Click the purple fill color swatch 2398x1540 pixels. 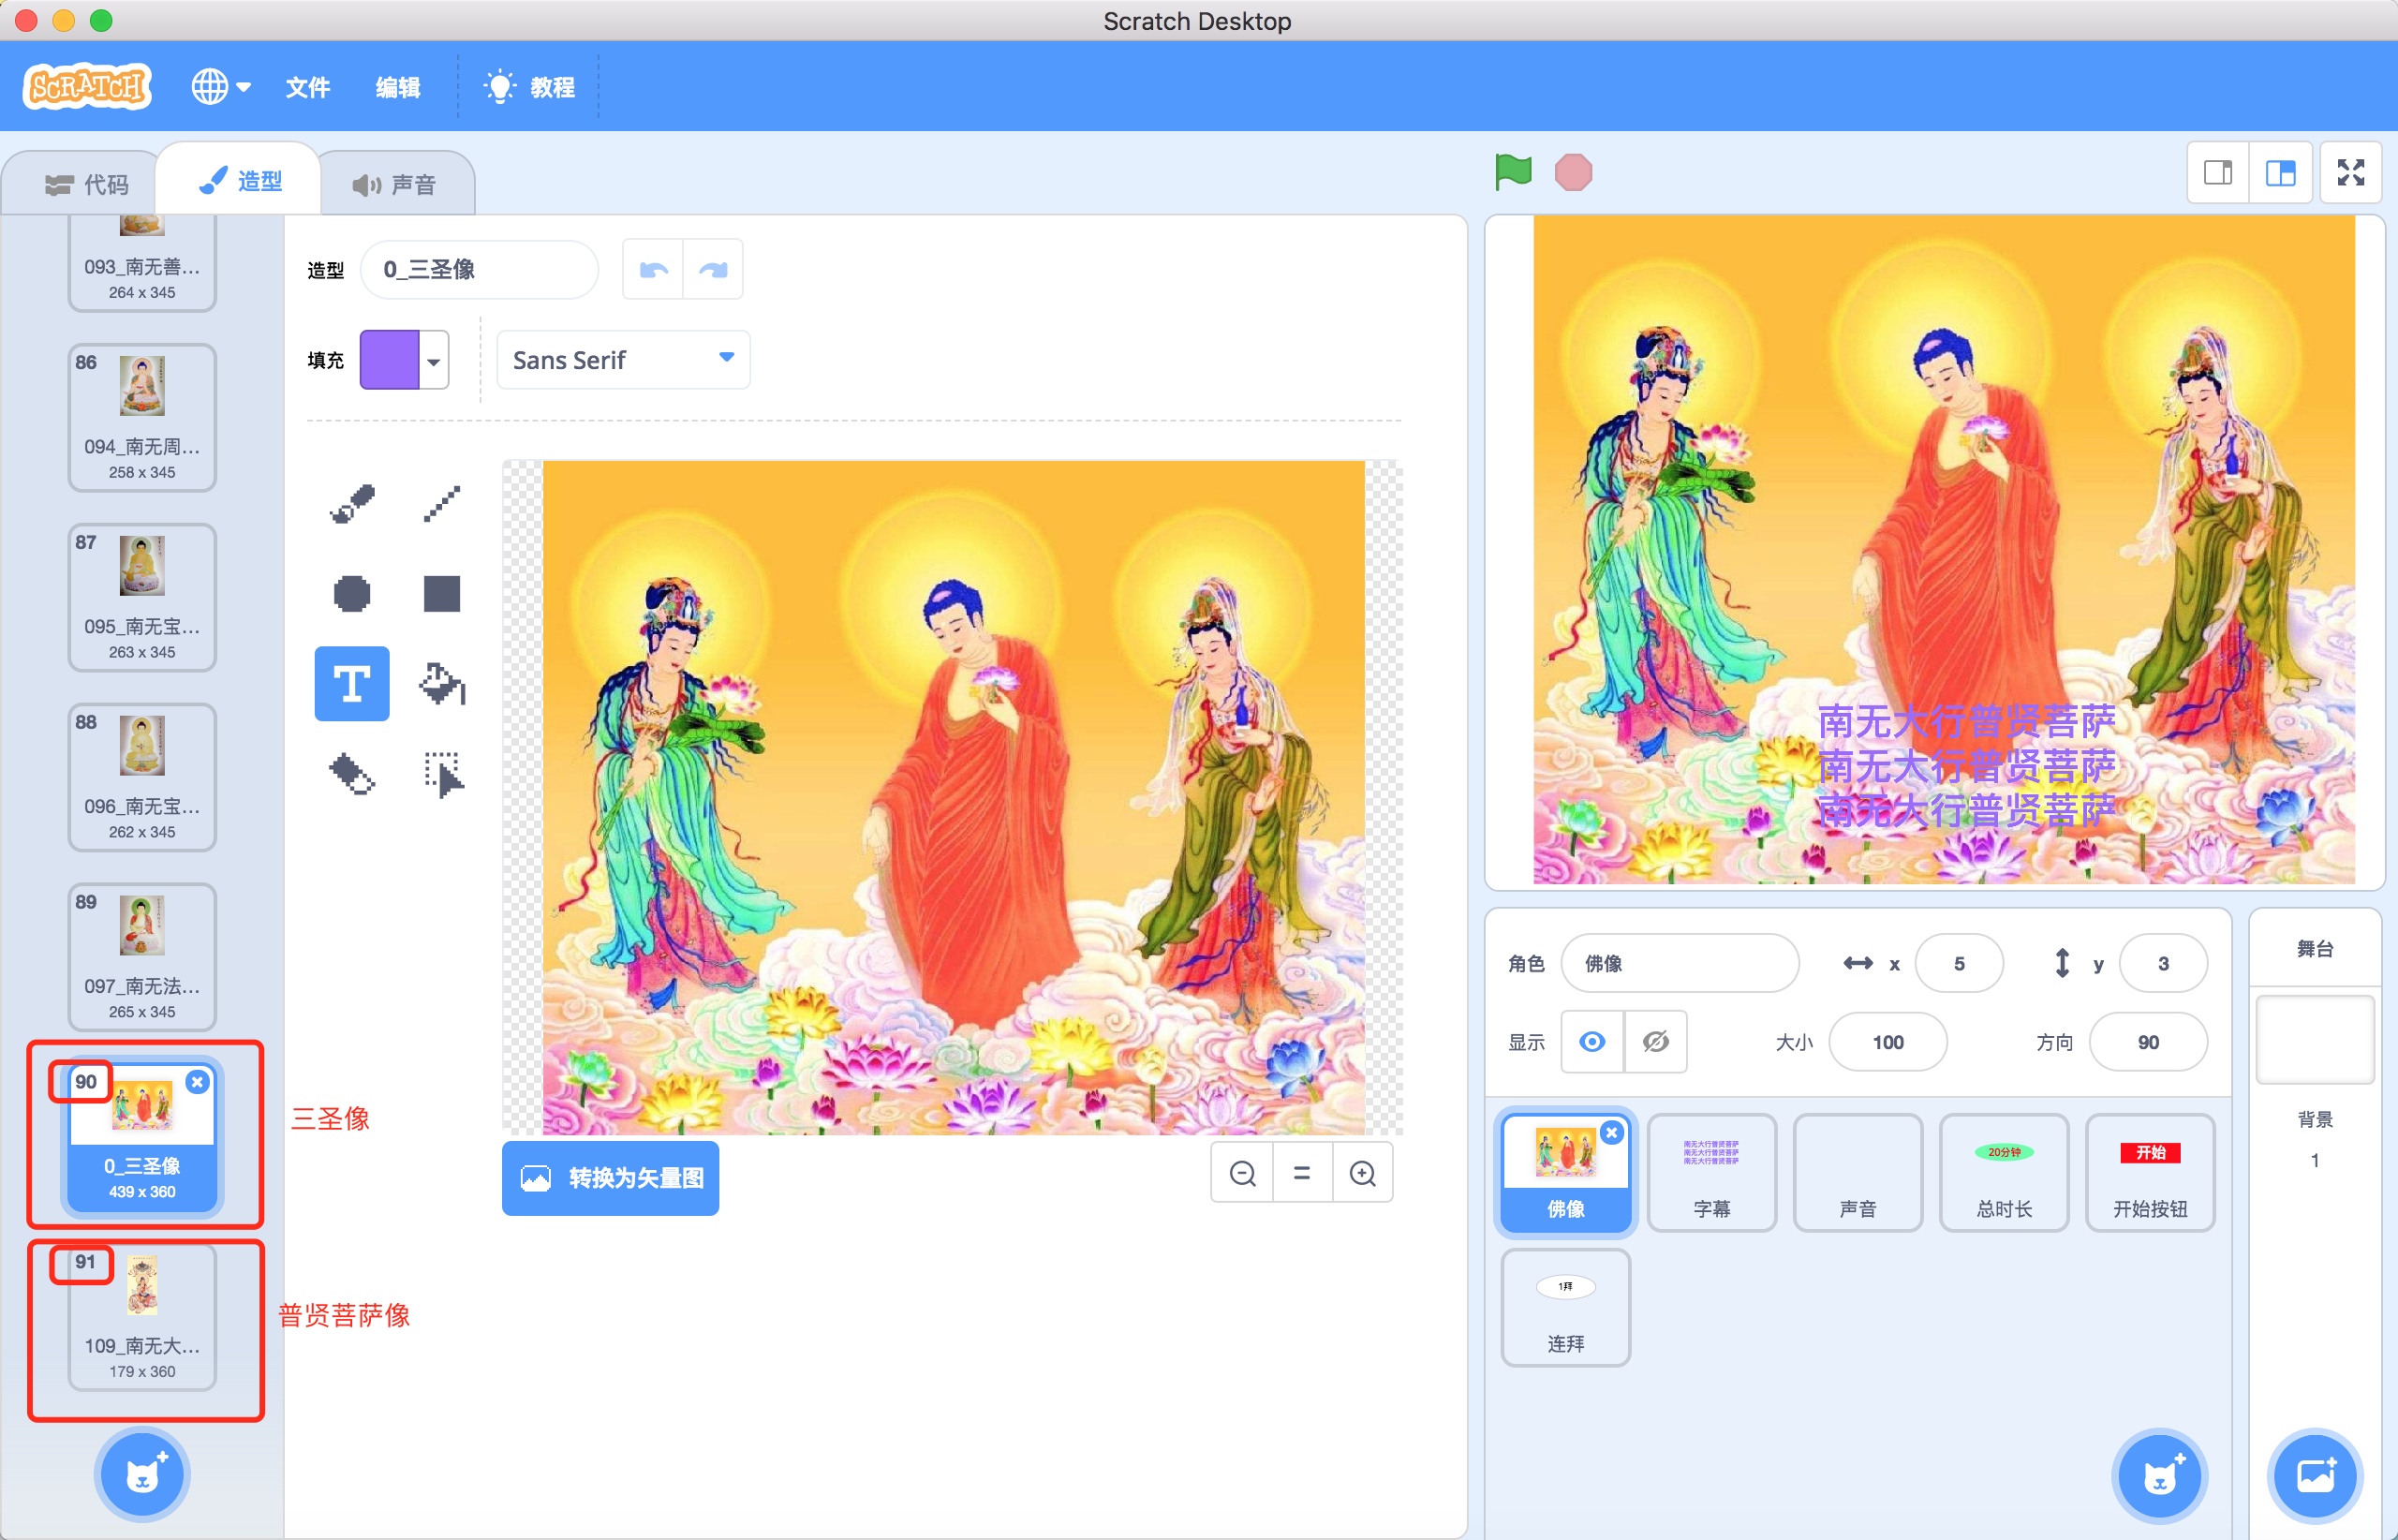[389, 361]
